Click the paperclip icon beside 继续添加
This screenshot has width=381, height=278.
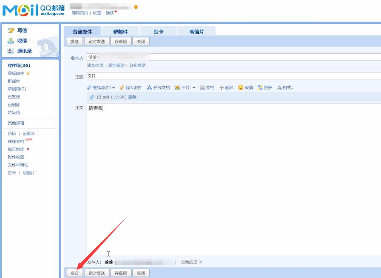click(x=89, y=87)
